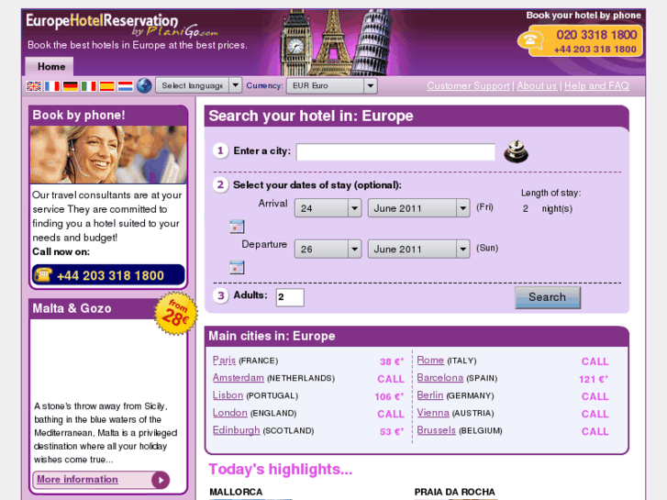Select the German flag icon
The height and width of the screenshot is (500, 667).
pyautogui.click(x=71, y=86)
